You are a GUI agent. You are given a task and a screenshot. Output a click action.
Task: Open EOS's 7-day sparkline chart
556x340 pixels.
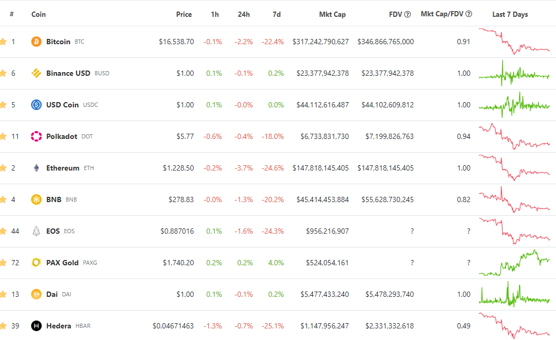(514, 231)
